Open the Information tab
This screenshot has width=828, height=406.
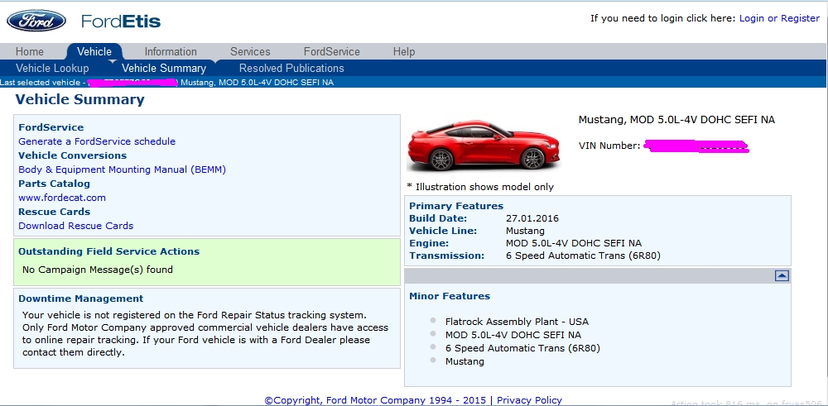(x=171, y=51)
